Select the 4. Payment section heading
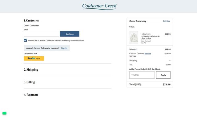Viewport: 197px width, 117px height. [31, 95]
